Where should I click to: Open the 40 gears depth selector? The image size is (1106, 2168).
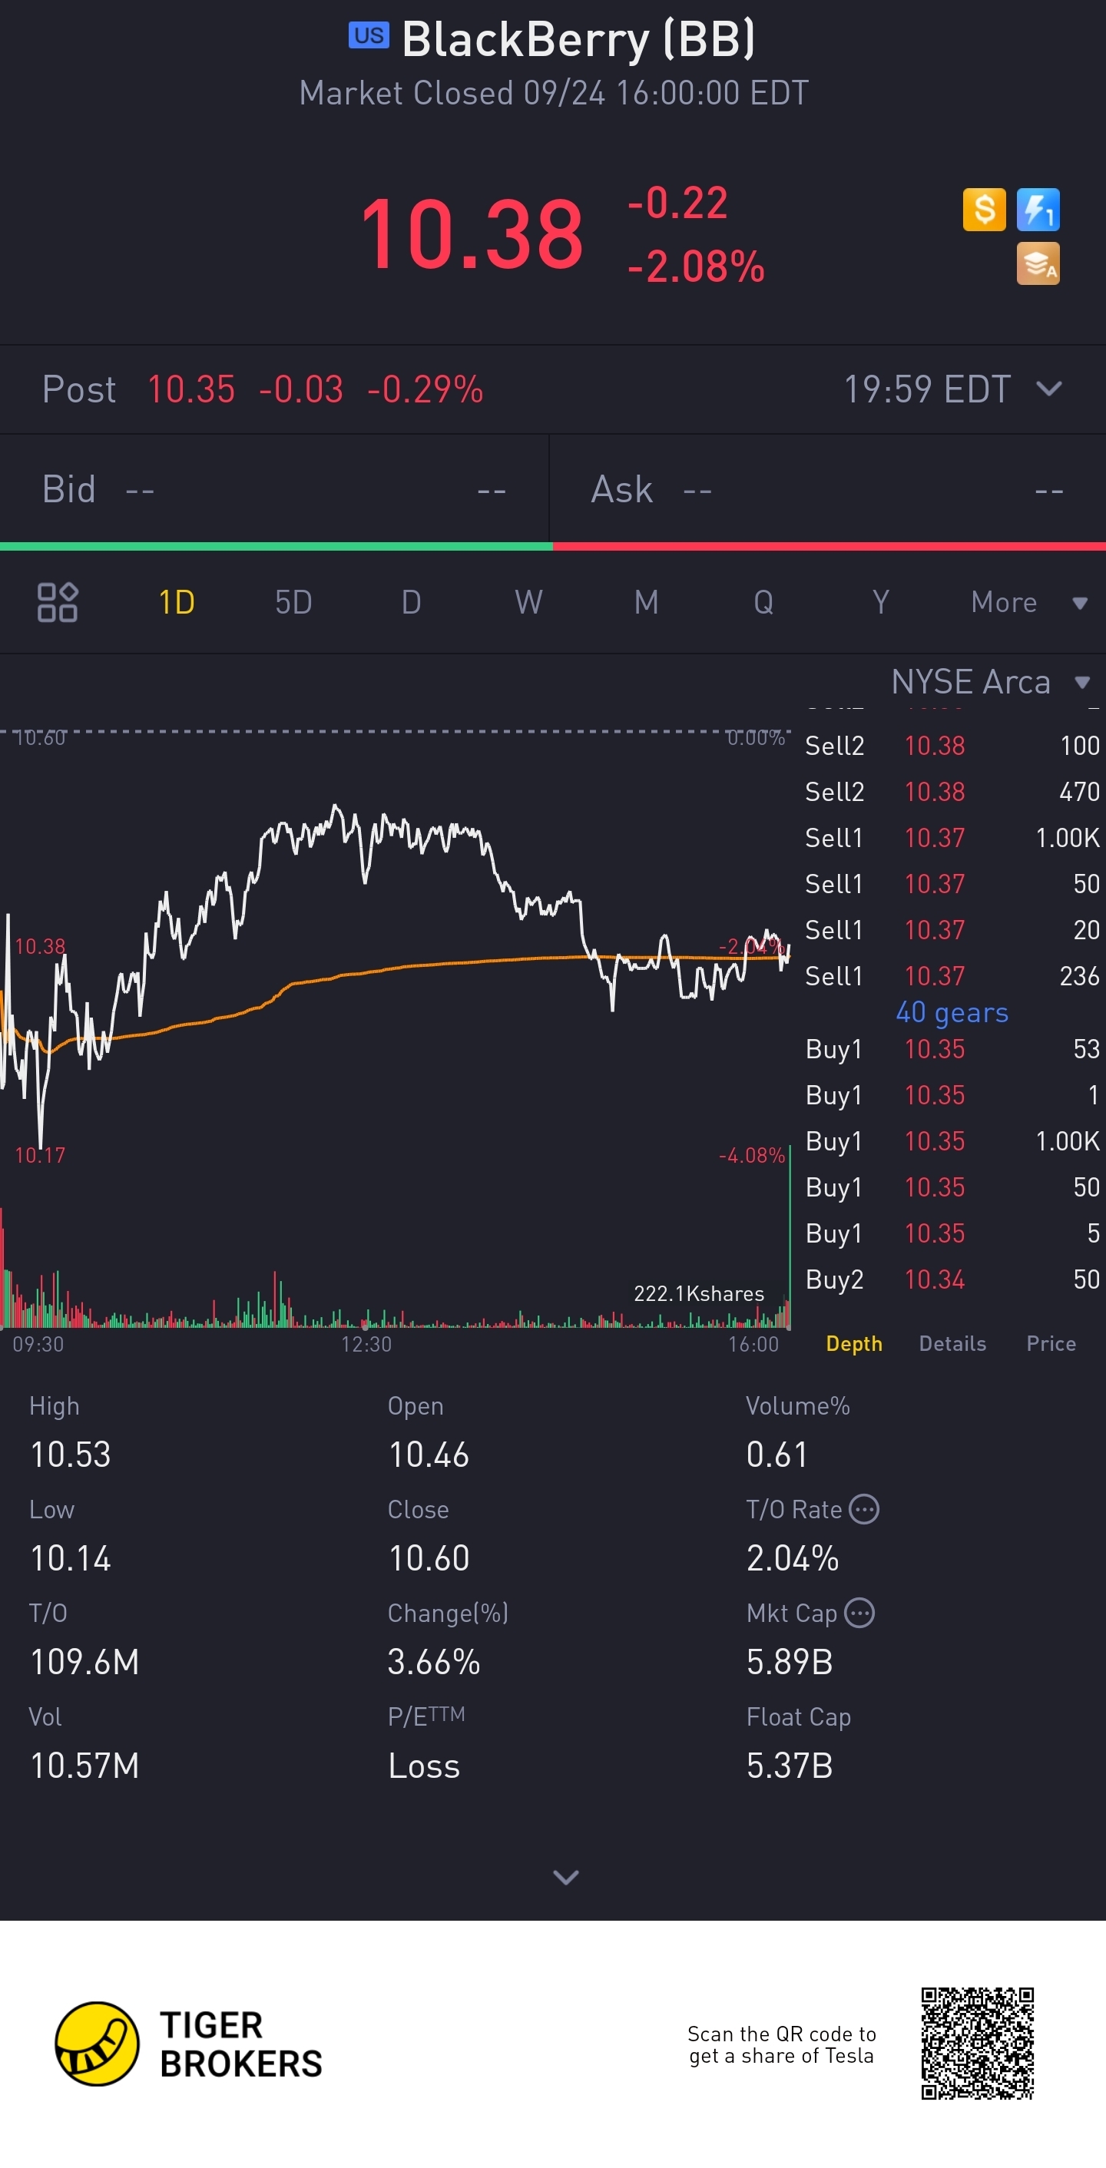coord(952,1012)
